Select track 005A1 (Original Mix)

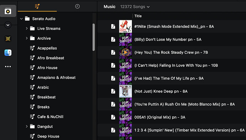160,117
